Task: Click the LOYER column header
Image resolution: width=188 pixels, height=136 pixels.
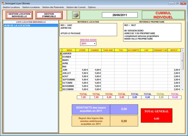Action: (82, 50)
